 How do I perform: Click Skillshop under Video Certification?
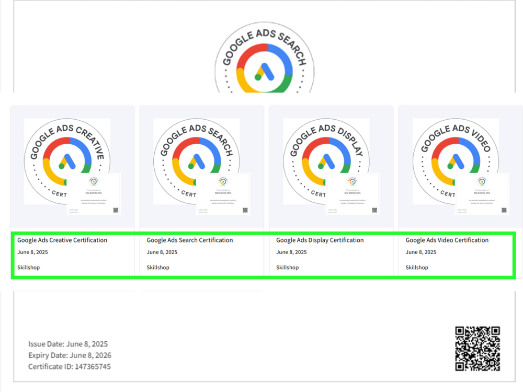[417, 267]
